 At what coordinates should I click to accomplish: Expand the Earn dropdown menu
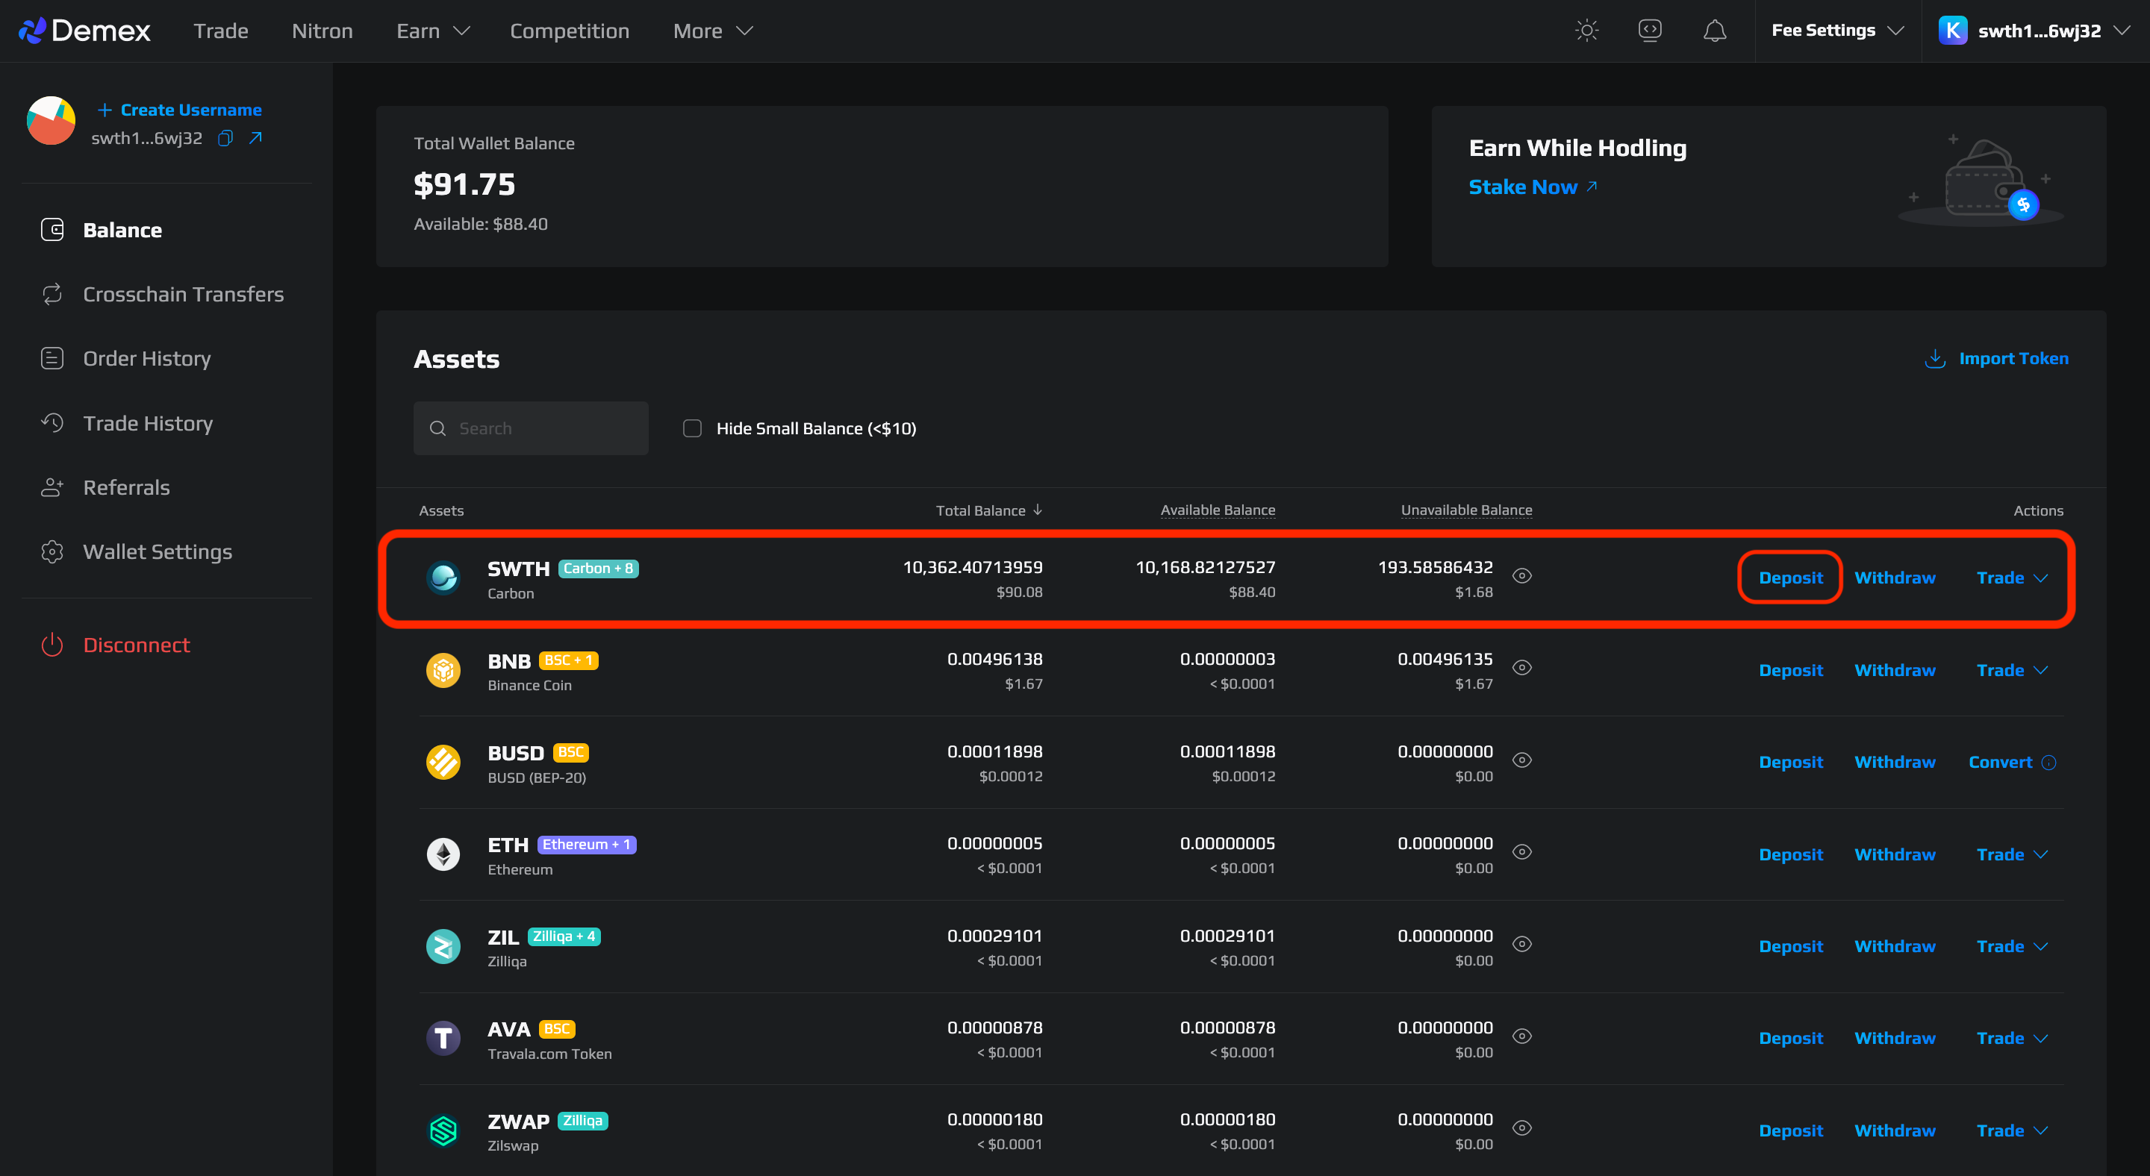pyautogui.click(x=433, y=31)
